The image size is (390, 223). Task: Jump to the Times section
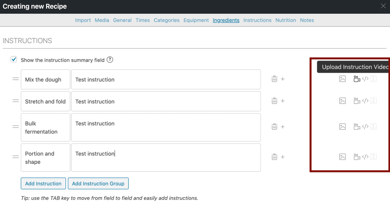point(142,20)
